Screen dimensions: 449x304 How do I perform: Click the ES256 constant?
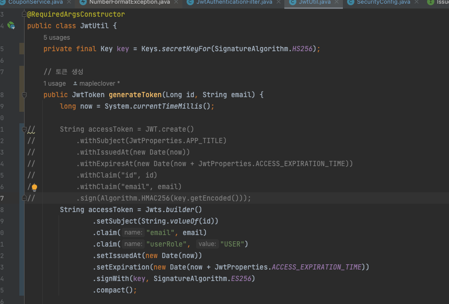[x=241, y=278]
